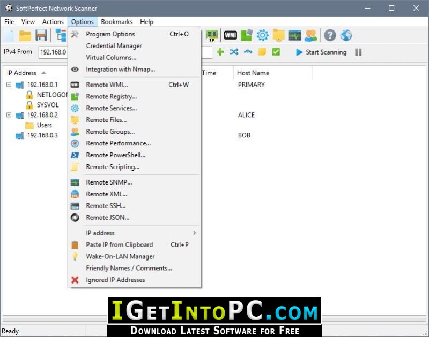Viewport: 429px width, 337px height.
Task: Select Friendly Names / Comments entry
Action: [135, 268]
